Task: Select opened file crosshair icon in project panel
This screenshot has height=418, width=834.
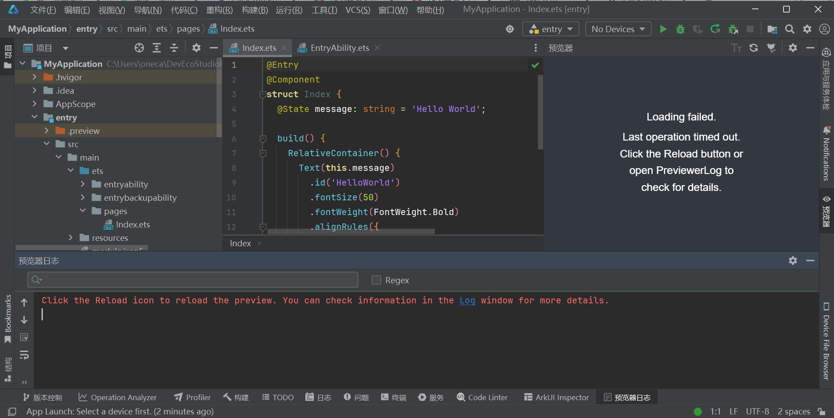Action: (139, 48)
